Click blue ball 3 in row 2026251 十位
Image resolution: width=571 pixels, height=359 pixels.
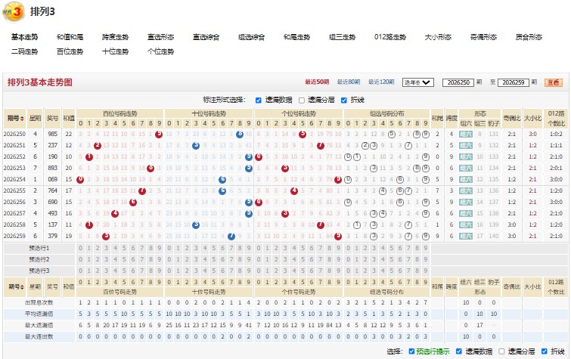point(196,145)
